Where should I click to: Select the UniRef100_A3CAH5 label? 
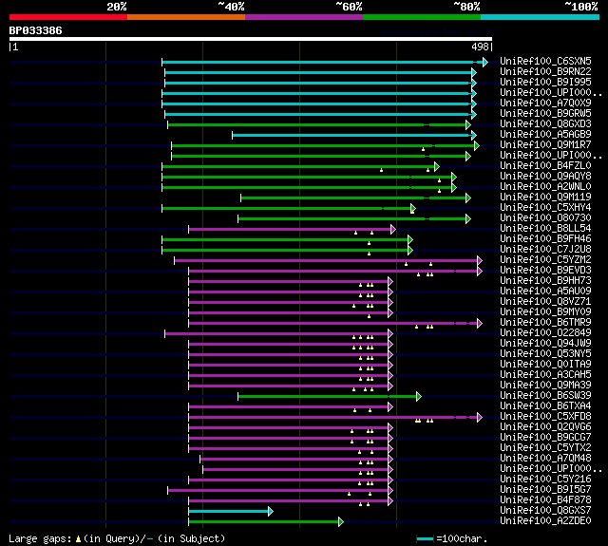pos(545,375)
